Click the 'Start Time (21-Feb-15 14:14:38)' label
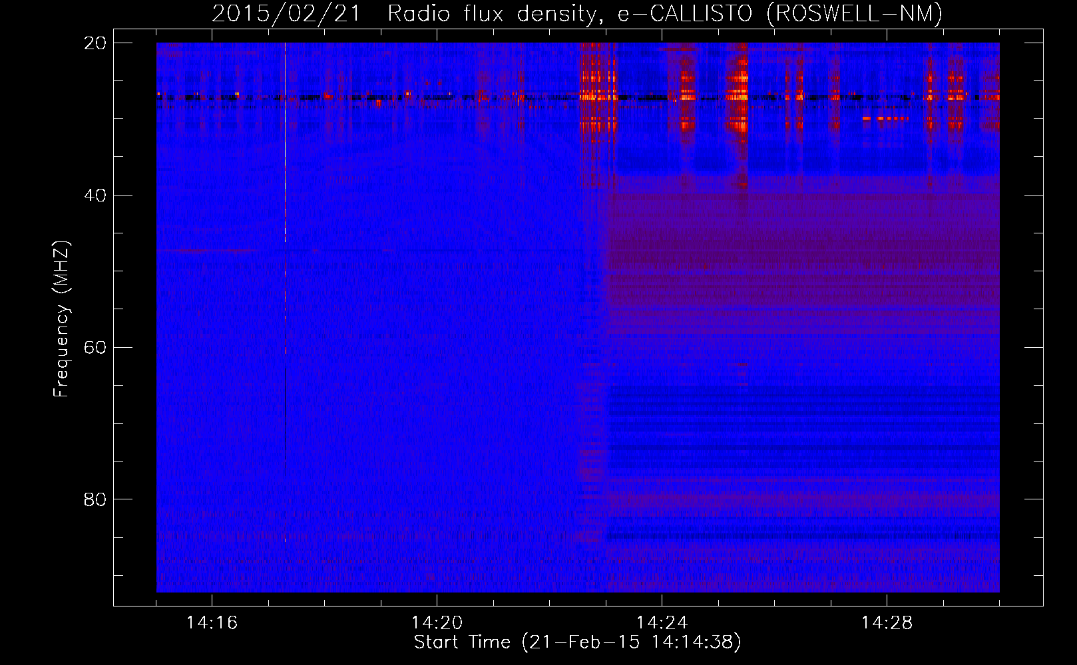Screen dimensions: 1077x665 [x=577, y=642]
